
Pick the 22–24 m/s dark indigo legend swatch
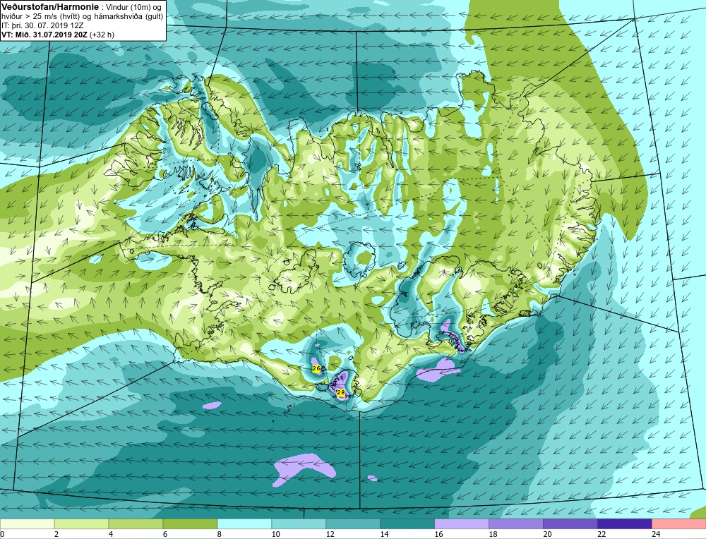click(625, 524)
